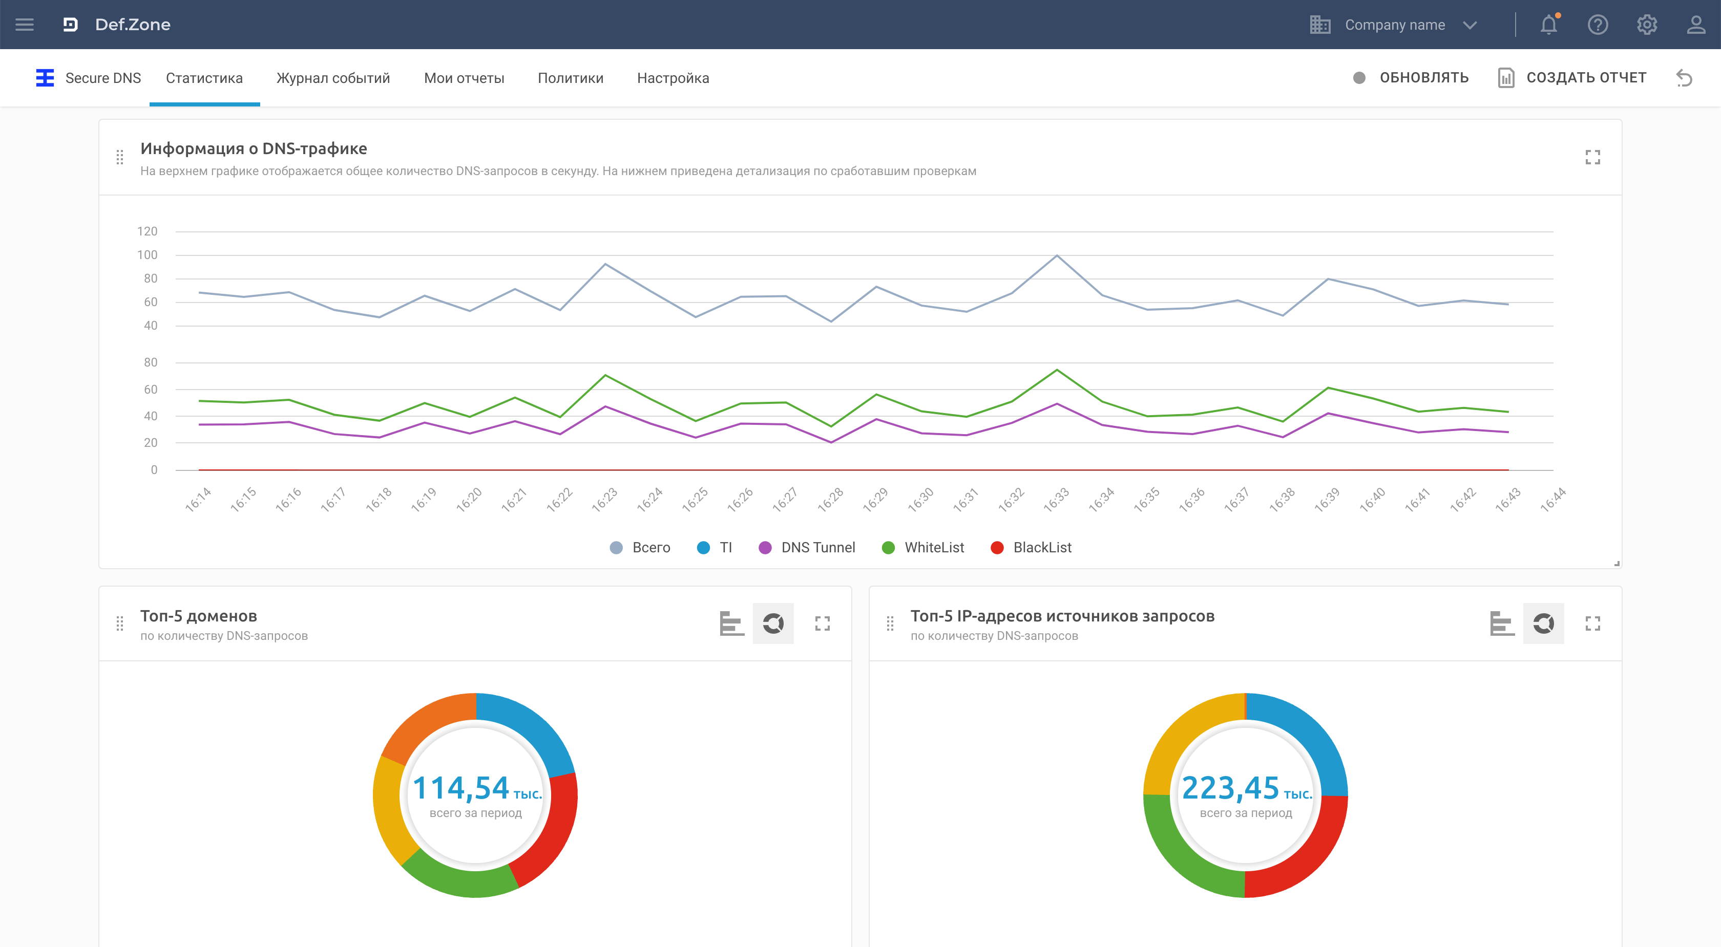Open the Журнал событий tab
The width and height of the screenshot is (1721, 947).
tap(333, 78)
